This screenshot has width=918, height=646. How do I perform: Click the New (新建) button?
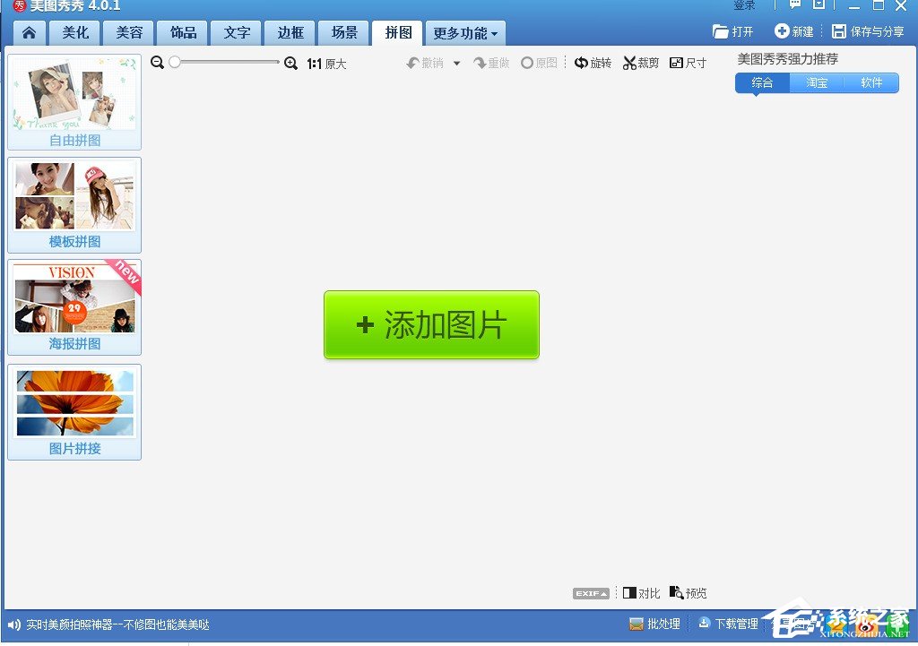click(794, 30)
